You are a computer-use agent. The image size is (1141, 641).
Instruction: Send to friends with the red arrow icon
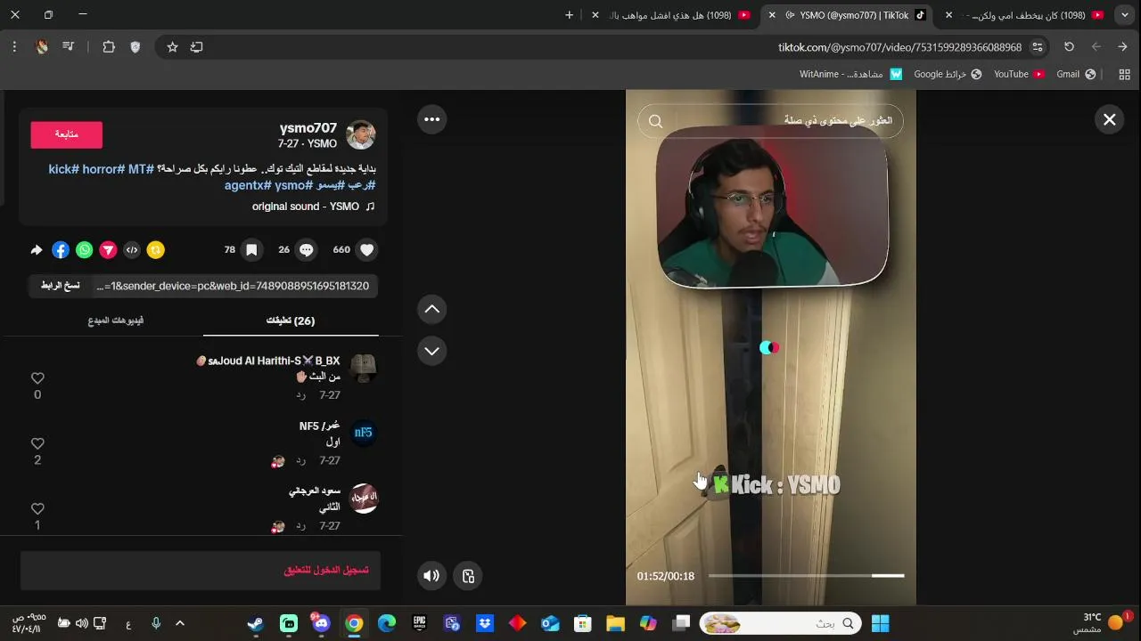point(108,250)
